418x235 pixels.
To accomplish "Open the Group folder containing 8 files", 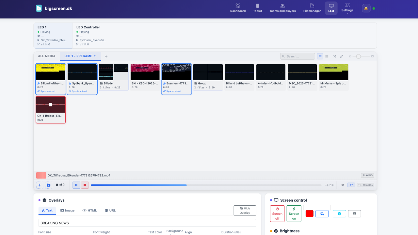I will (x=208, y=77).
